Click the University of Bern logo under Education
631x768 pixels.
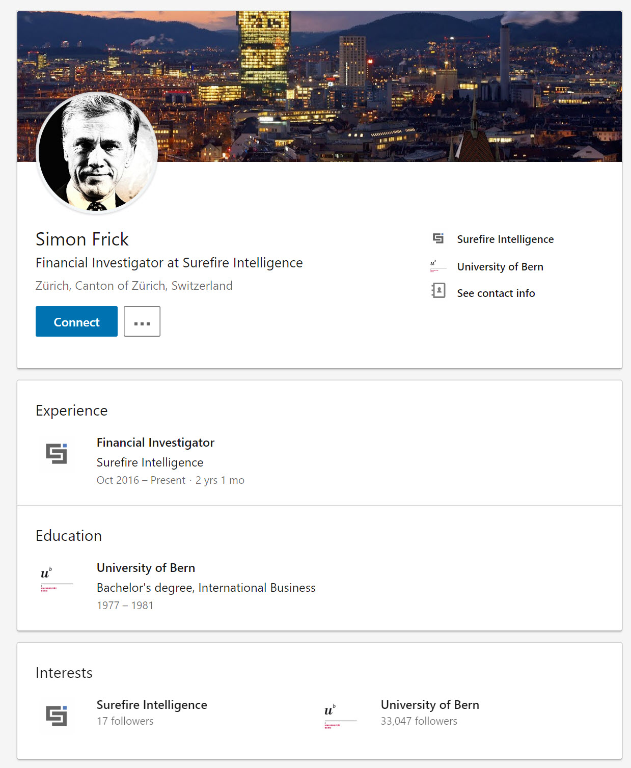(x=57, y=579)
